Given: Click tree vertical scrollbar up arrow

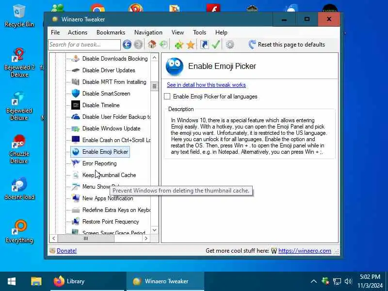Looking at the screenshot, I should pyautogui.click(x=154, y=58).
